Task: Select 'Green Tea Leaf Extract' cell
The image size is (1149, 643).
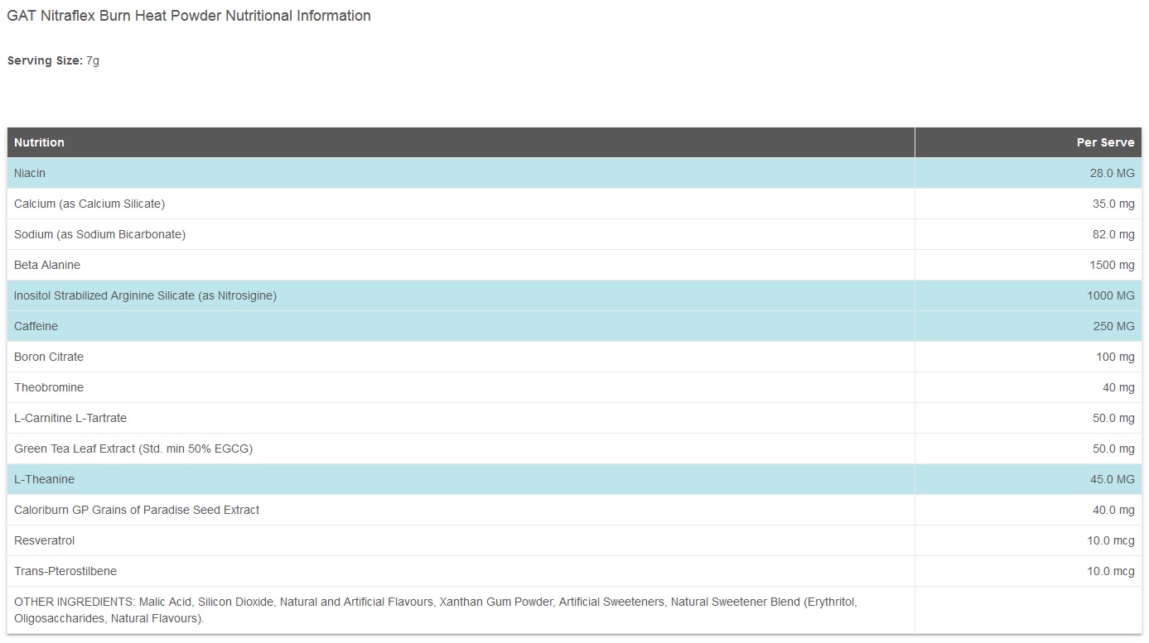Action: pyautogui.click(x=461, y=449)
